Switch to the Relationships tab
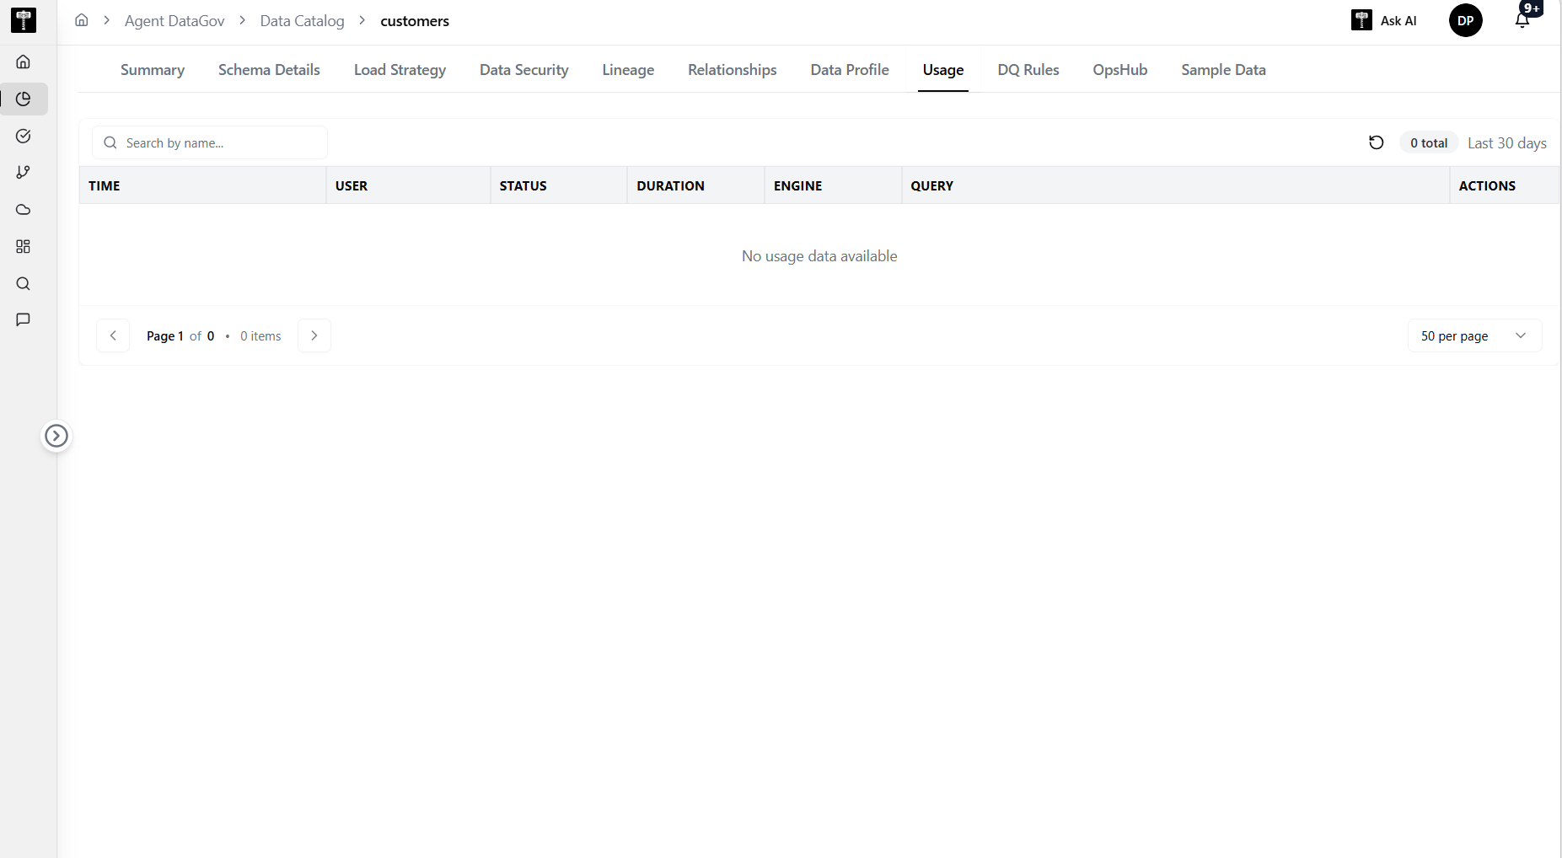 point(733,70)
